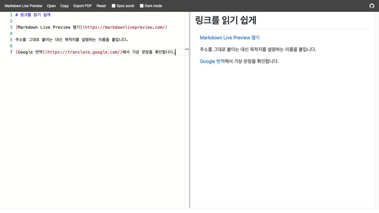
Task: Select line number 5 in gutter
Action: point(11,40)
